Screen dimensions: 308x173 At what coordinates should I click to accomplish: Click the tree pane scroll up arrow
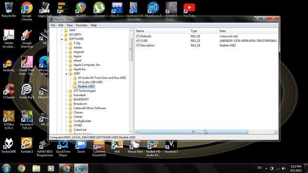[x=131, y=30]
